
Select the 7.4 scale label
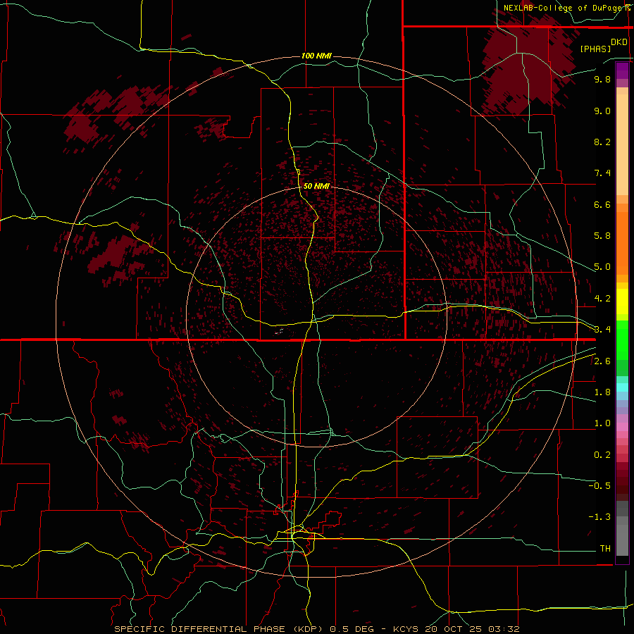pos(602,173)
